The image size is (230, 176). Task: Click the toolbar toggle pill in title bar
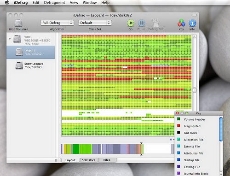(x=194, y=15)
